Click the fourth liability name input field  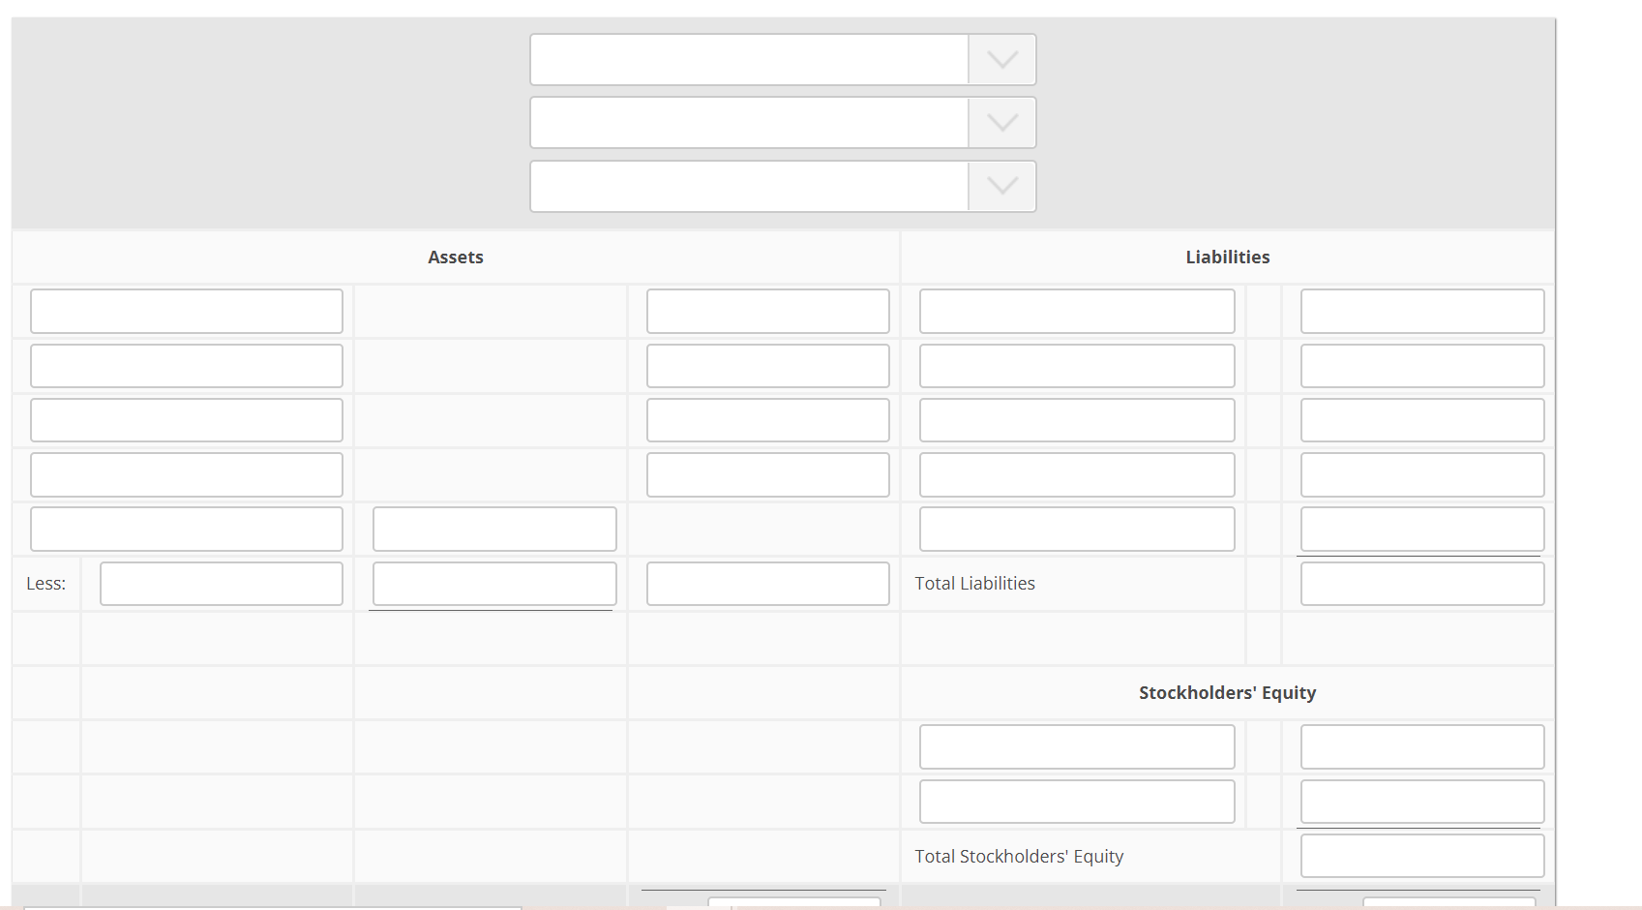click(1077, 474)
